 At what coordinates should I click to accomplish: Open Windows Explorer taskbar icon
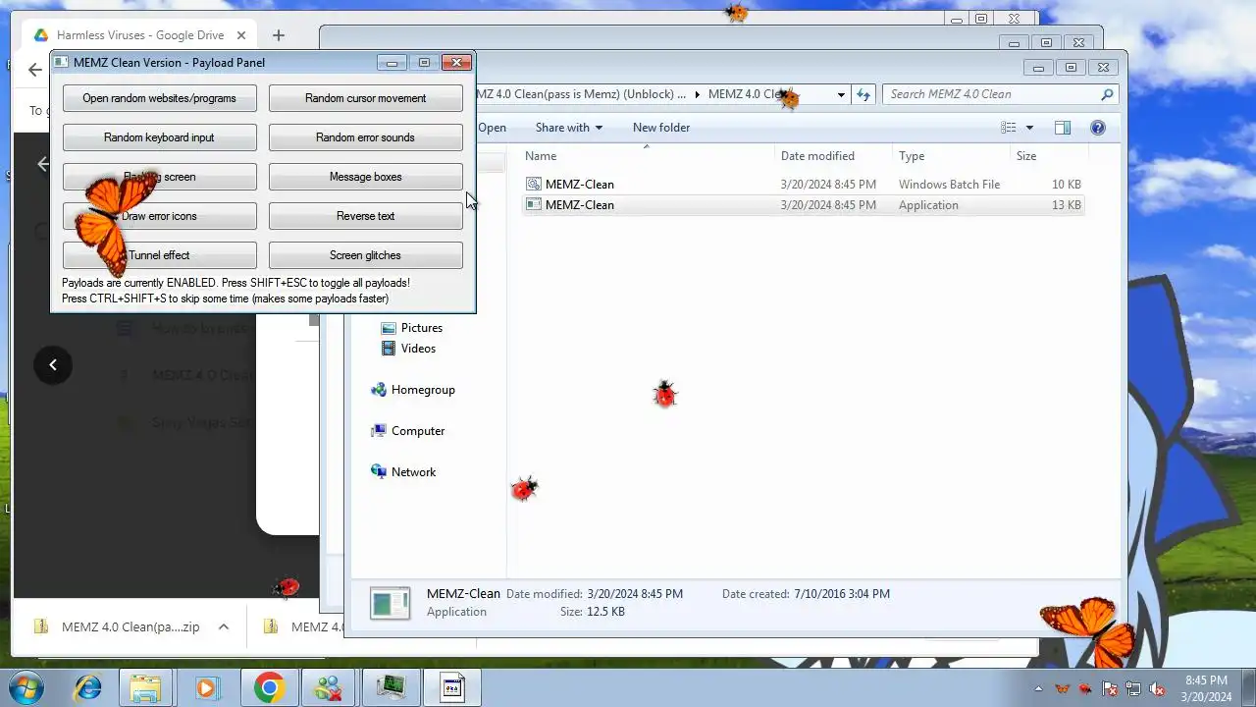coord(145,687)
